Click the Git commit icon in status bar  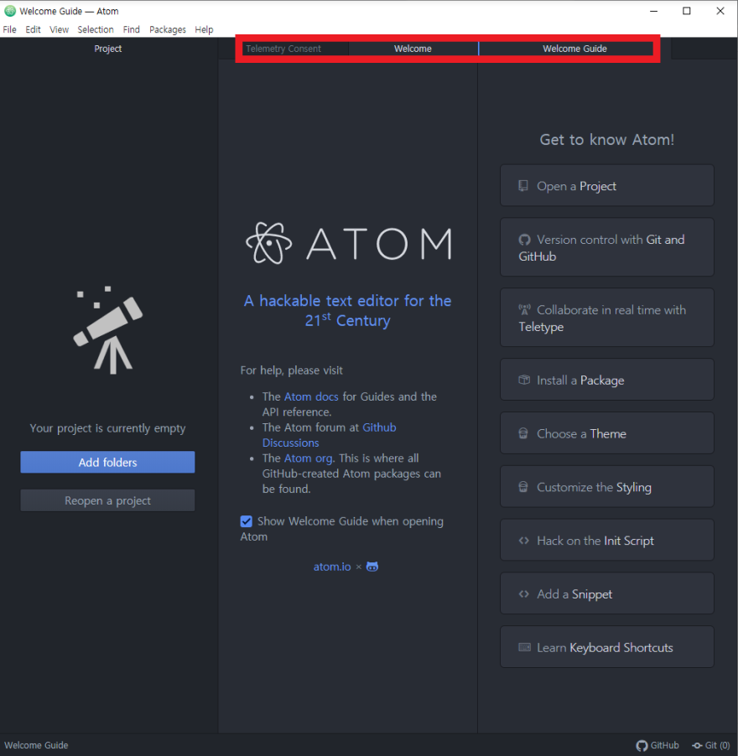(x=697, y=745)
